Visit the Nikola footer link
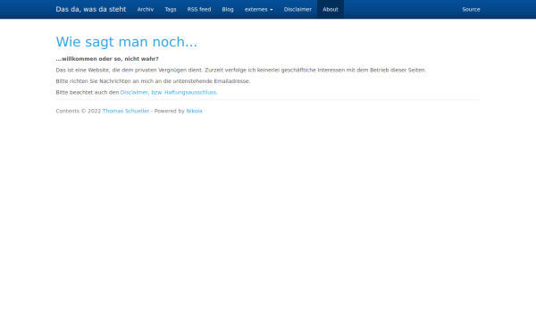 tap(194, 111)
